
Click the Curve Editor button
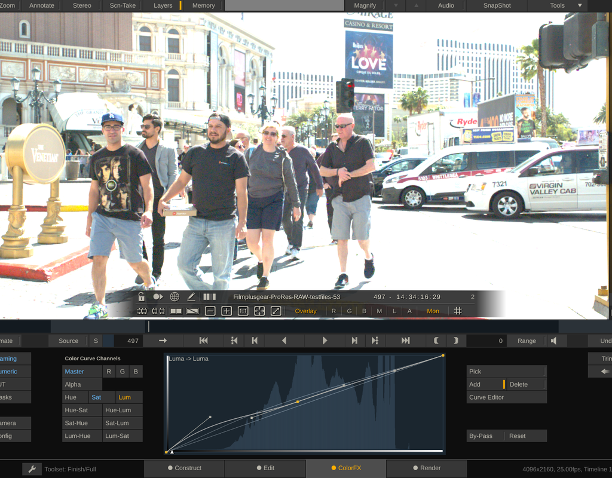tap(507, 397)
